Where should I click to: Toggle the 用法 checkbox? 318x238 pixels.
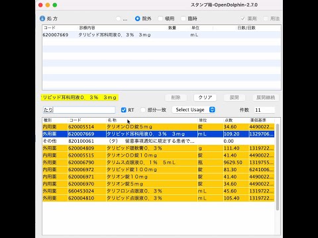click(266, 19)
